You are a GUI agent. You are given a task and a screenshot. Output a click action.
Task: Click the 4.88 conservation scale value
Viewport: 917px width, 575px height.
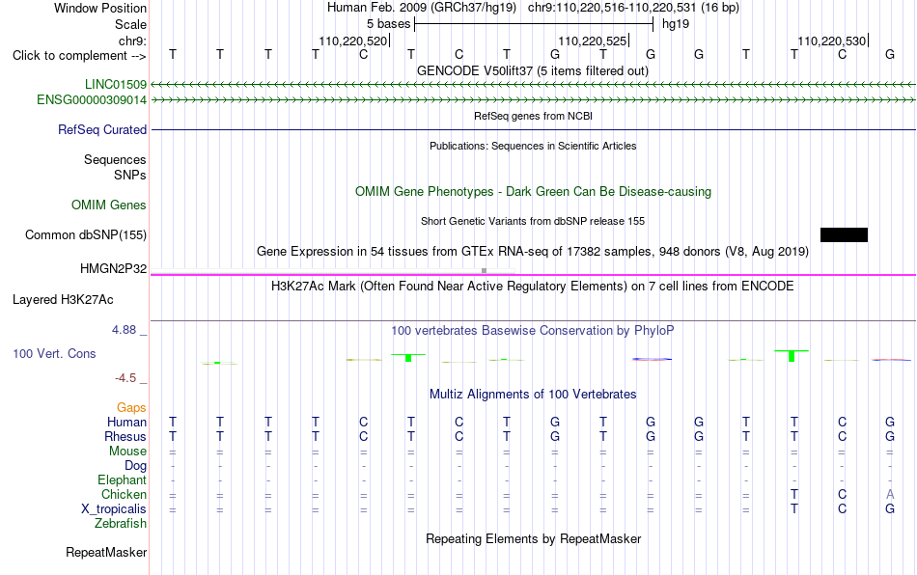[x=124, y=330]
